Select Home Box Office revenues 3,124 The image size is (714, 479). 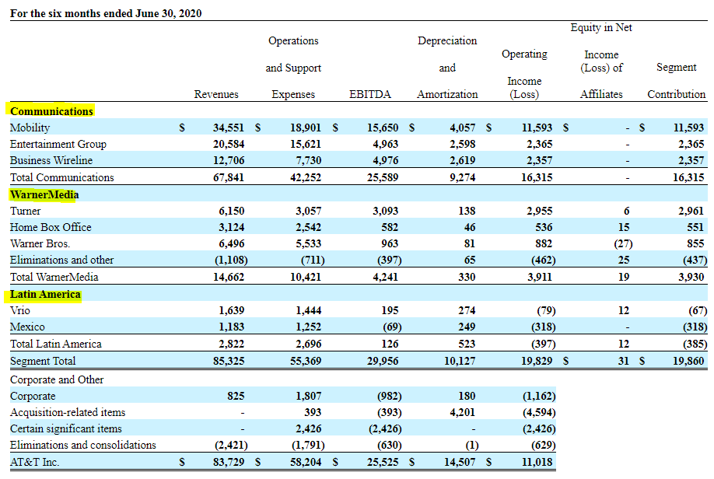pyautogui.click(x=231, y=227)
